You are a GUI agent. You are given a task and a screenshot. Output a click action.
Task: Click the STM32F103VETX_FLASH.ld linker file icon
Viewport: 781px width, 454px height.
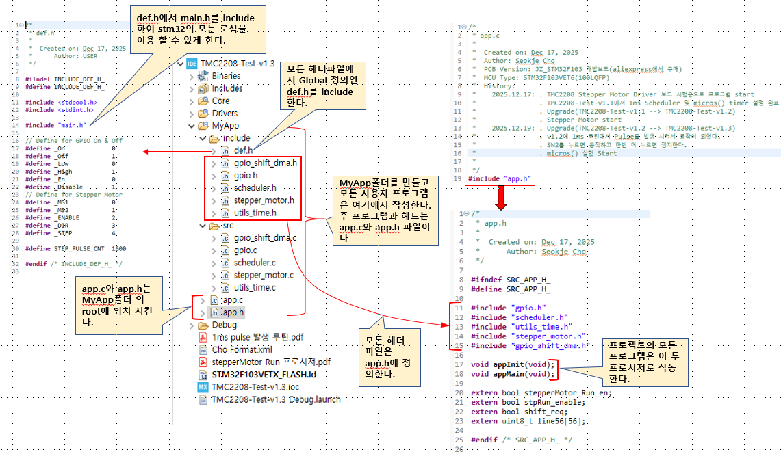tap(203, 375)
